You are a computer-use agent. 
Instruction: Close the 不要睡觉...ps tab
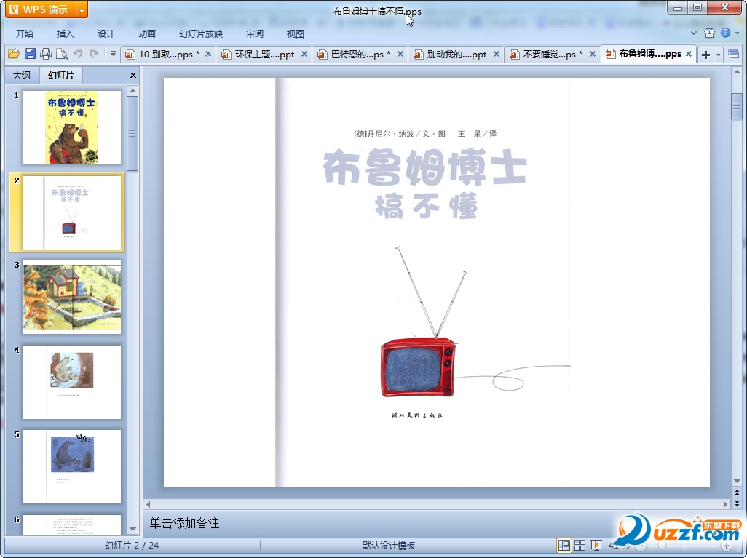(x=593, y=55)
